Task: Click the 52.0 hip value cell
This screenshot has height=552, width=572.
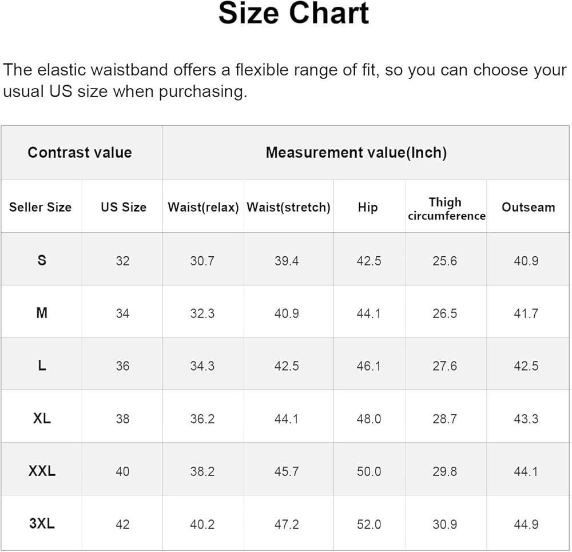Action: coord(369,524)
